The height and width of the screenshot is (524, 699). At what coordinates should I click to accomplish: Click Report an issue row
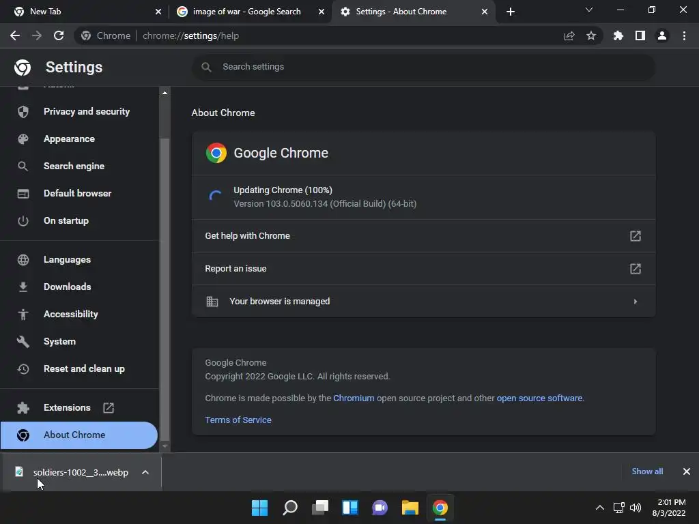(x=423, y=269)
